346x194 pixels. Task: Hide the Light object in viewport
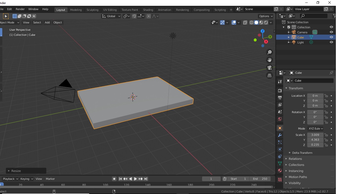tap(331, 42)
